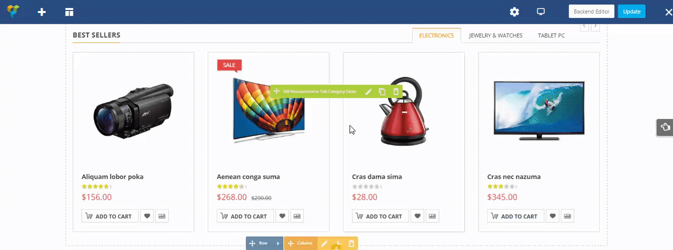The width and height of the screenshot is (673, 250).
Task: Expand the Row controls arrow
Action: click(278, 244)
